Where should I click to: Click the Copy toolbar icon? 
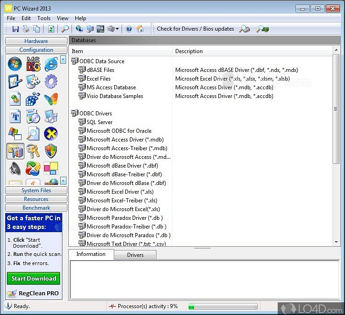tap(37, 29)
